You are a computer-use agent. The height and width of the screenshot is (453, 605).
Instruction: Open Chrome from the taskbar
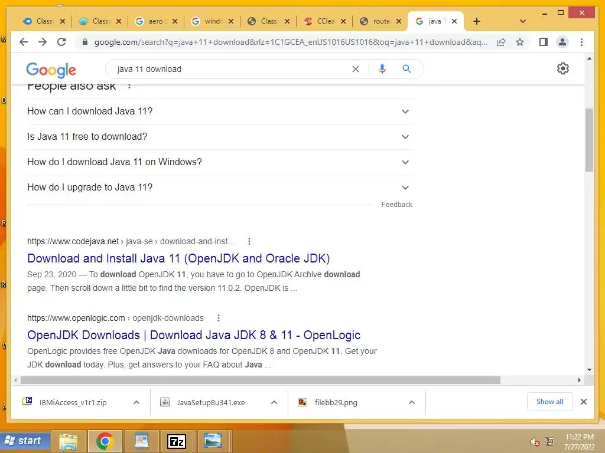(x=105, y=441)
